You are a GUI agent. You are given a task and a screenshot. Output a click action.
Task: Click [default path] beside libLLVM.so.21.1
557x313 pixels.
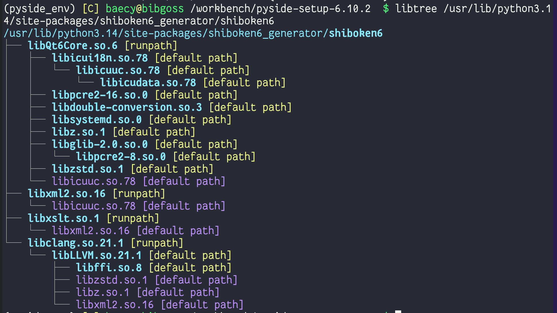tap(190, 255)
